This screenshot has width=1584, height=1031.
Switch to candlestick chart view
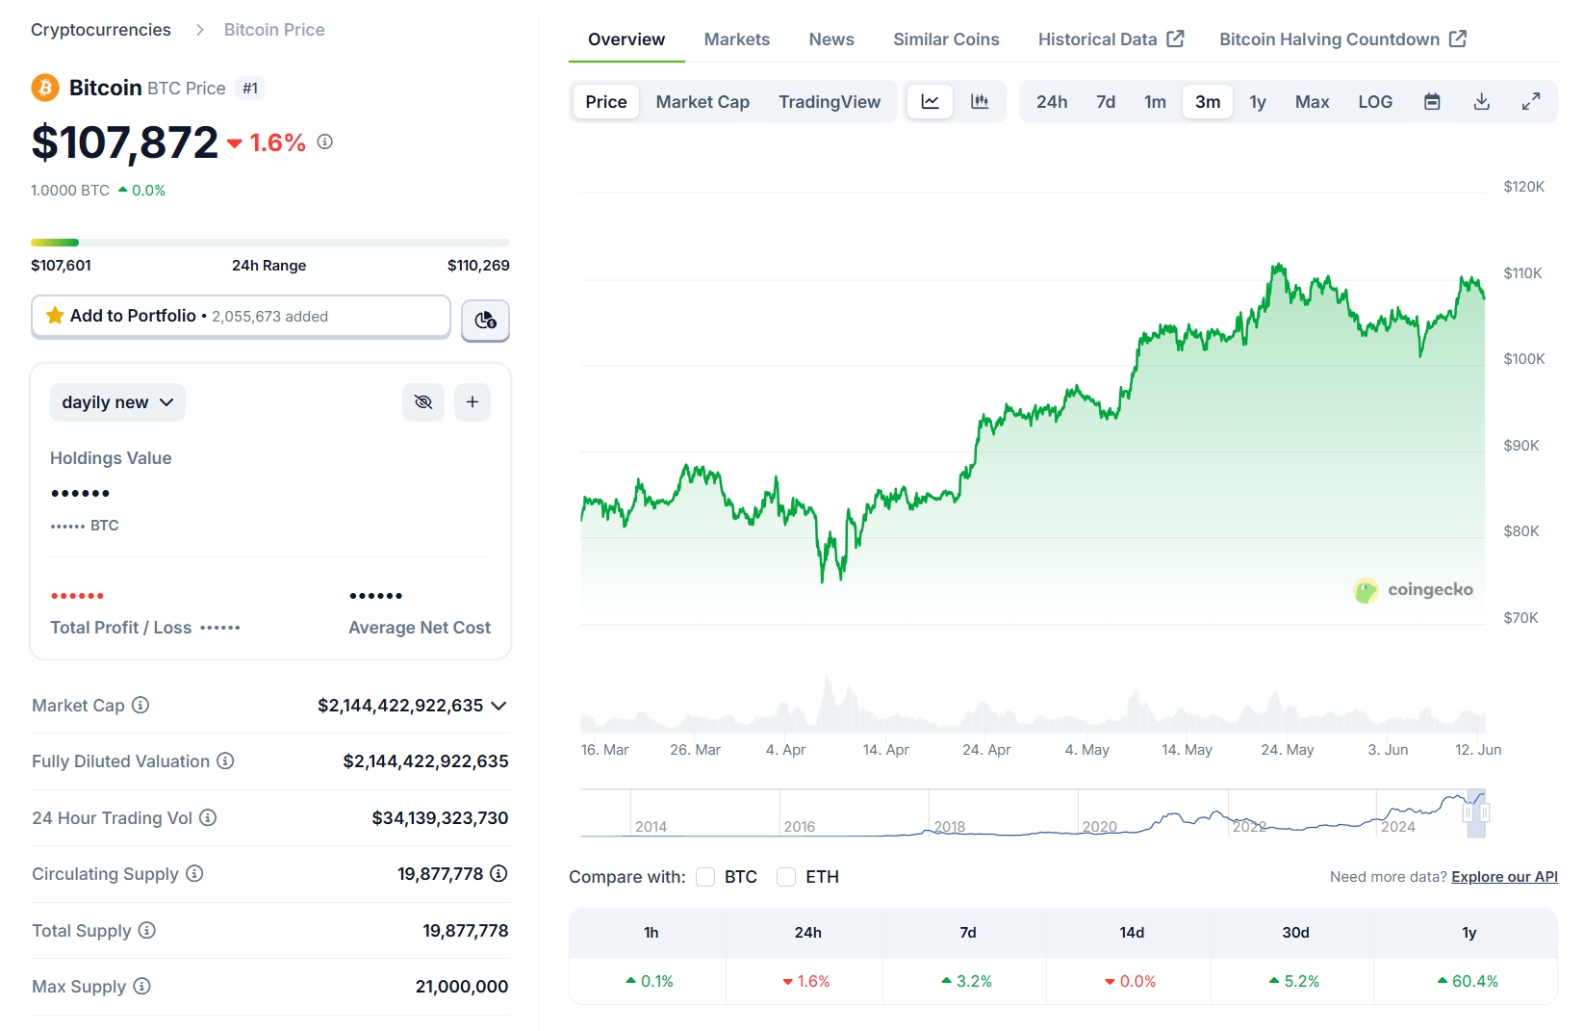click(x=980, y=101)
